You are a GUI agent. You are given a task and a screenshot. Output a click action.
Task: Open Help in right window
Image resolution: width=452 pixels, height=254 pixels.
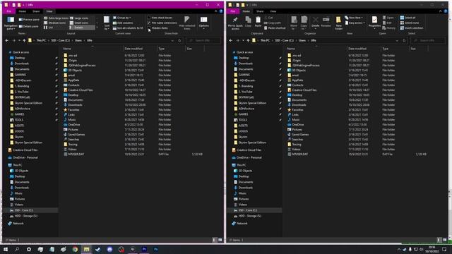pyautogui.click(x=446, y=11)
